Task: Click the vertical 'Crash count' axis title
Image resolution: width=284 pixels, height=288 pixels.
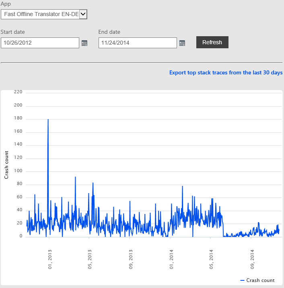Action: [6, 165]
